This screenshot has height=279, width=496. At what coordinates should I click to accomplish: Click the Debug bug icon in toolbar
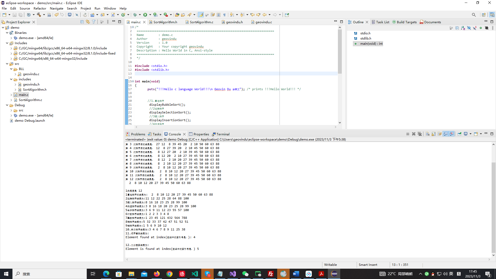click(135, 15)
